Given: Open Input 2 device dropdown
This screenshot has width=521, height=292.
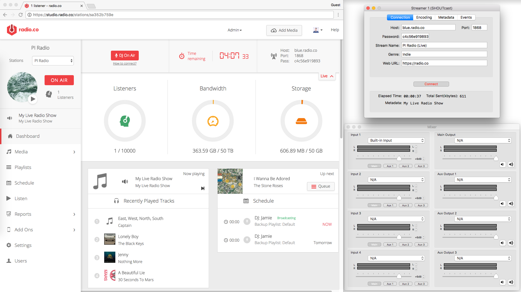Looking at the screenshot, I should pyautogui.click(x=396, y=180).
